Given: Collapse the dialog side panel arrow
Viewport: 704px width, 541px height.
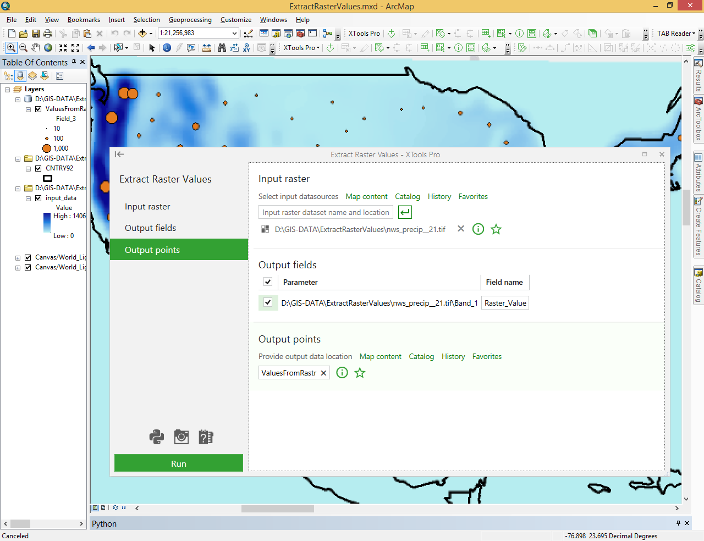Looking at the screenshot, I should 119,154.
